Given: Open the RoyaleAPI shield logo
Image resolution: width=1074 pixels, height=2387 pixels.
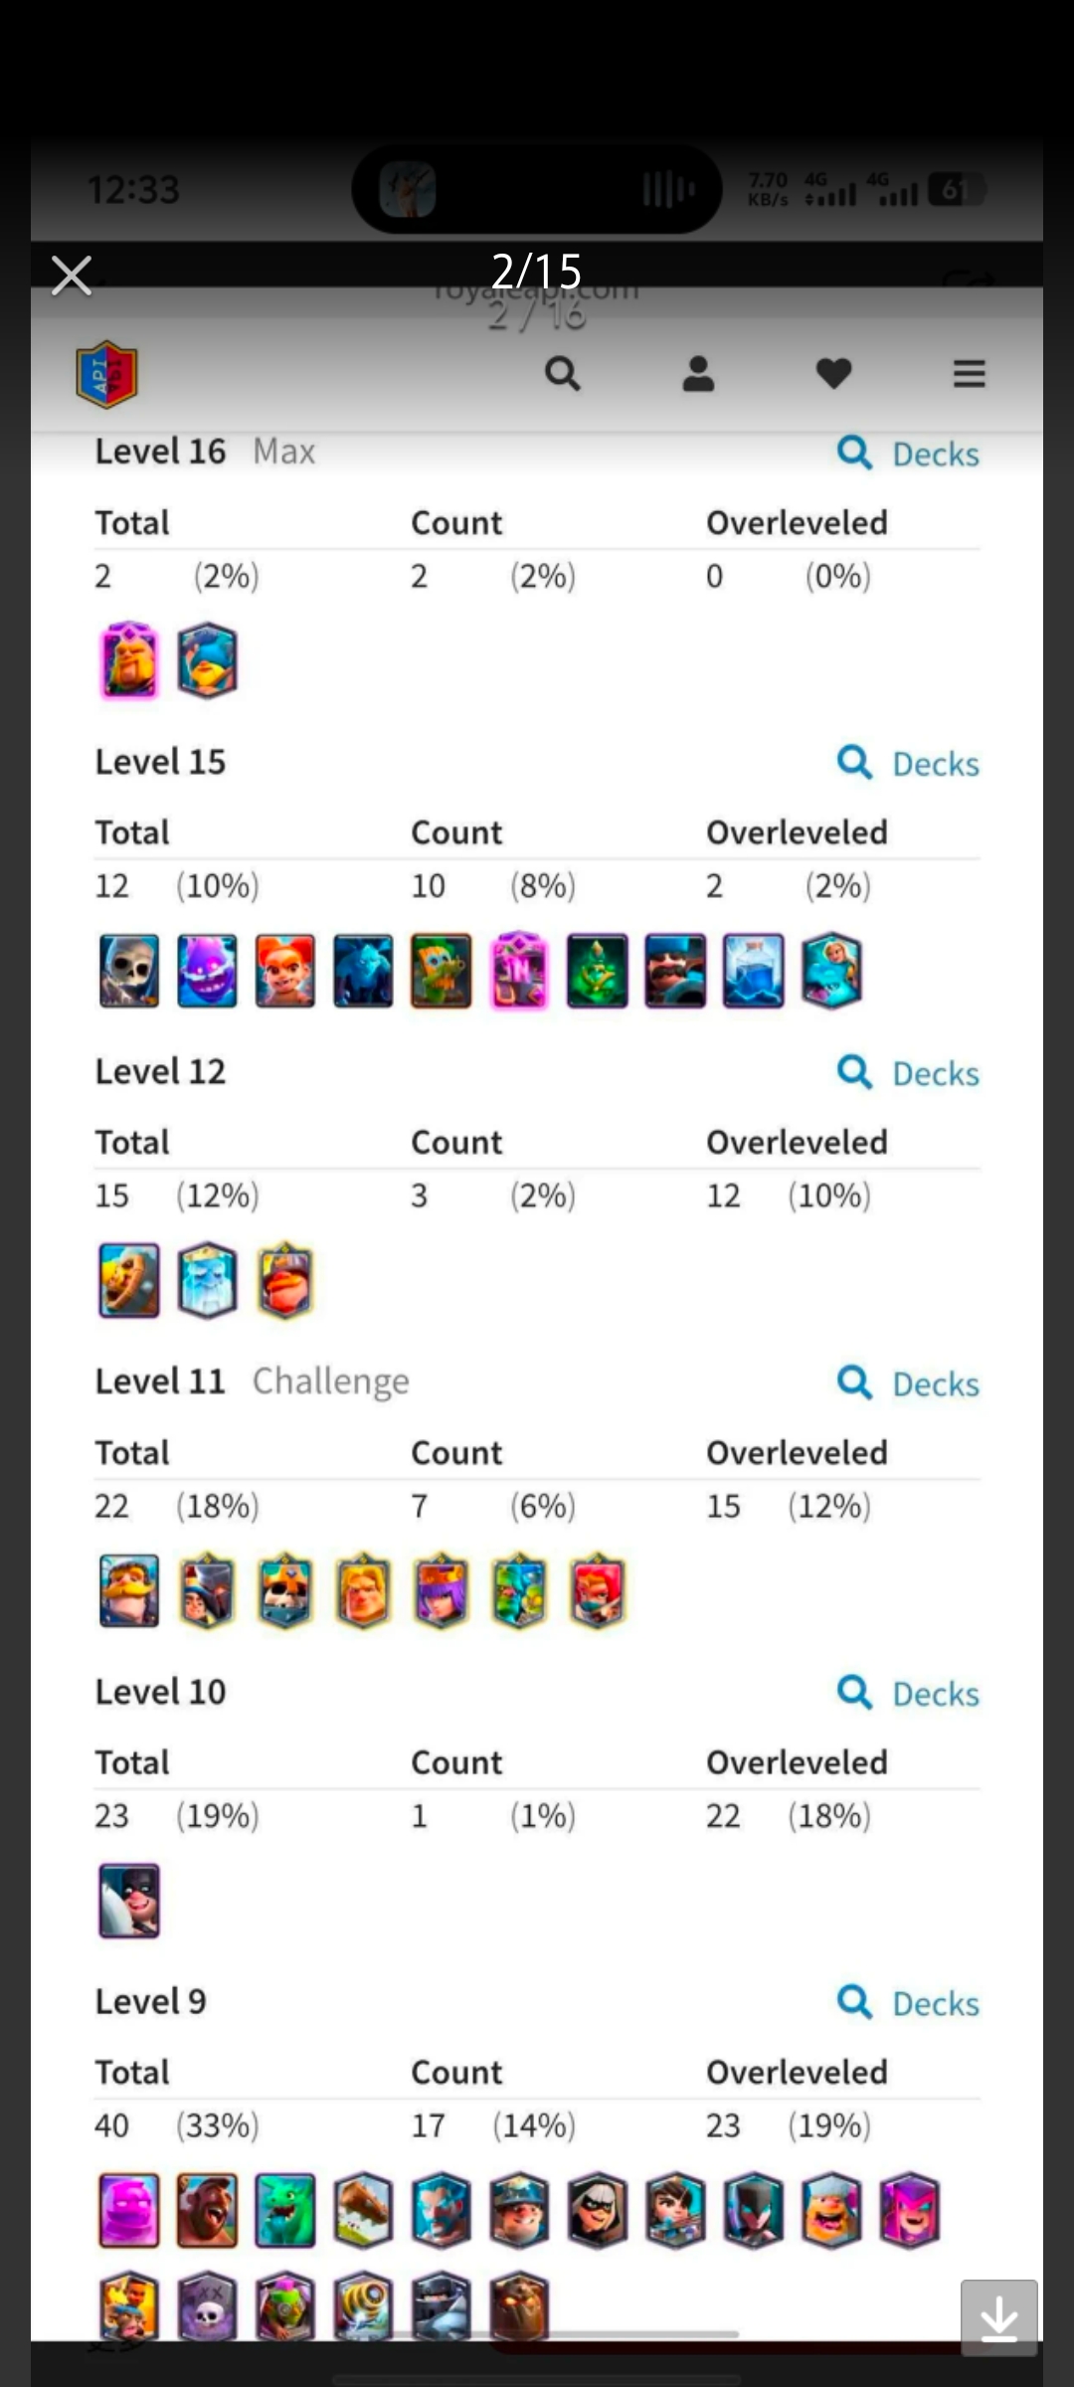Looking at the screenshot, I should [106, 374].
